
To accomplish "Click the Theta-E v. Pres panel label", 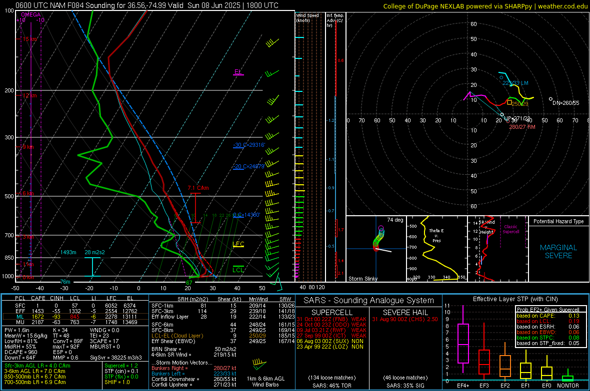I will pos(436,236).
